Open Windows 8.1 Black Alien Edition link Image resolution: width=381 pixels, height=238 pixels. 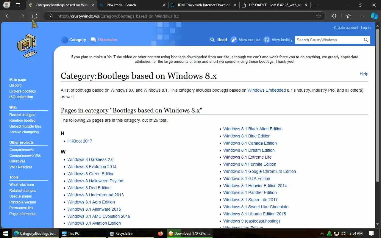[253, 129]
